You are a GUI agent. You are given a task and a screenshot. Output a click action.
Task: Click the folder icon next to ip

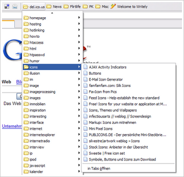[26, 153]
